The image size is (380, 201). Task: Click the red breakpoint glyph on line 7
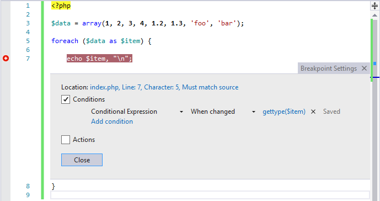point(6,59)
